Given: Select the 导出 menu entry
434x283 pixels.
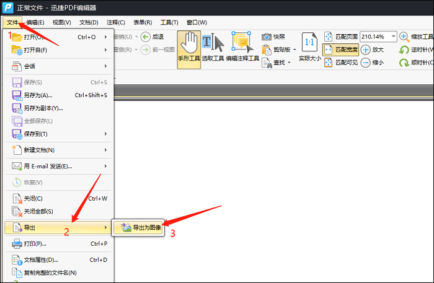Looking at the screenshot, I should pyautogui.click(x=58, y=227).
